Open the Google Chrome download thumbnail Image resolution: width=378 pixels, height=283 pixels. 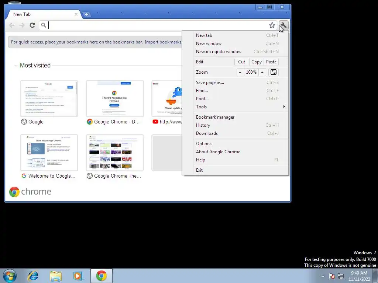coord(115,99)
